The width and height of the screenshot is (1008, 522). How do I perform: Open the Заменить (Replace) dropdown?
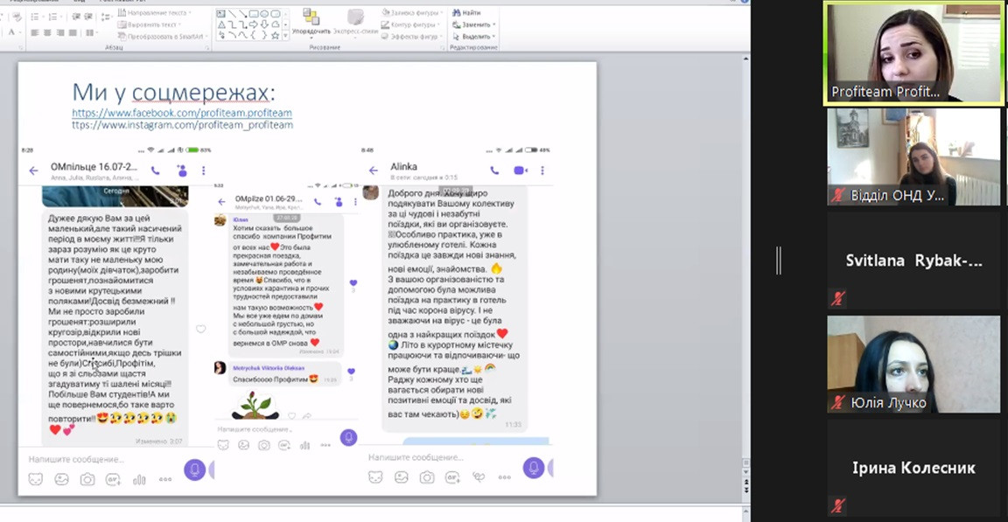(473, 24)
